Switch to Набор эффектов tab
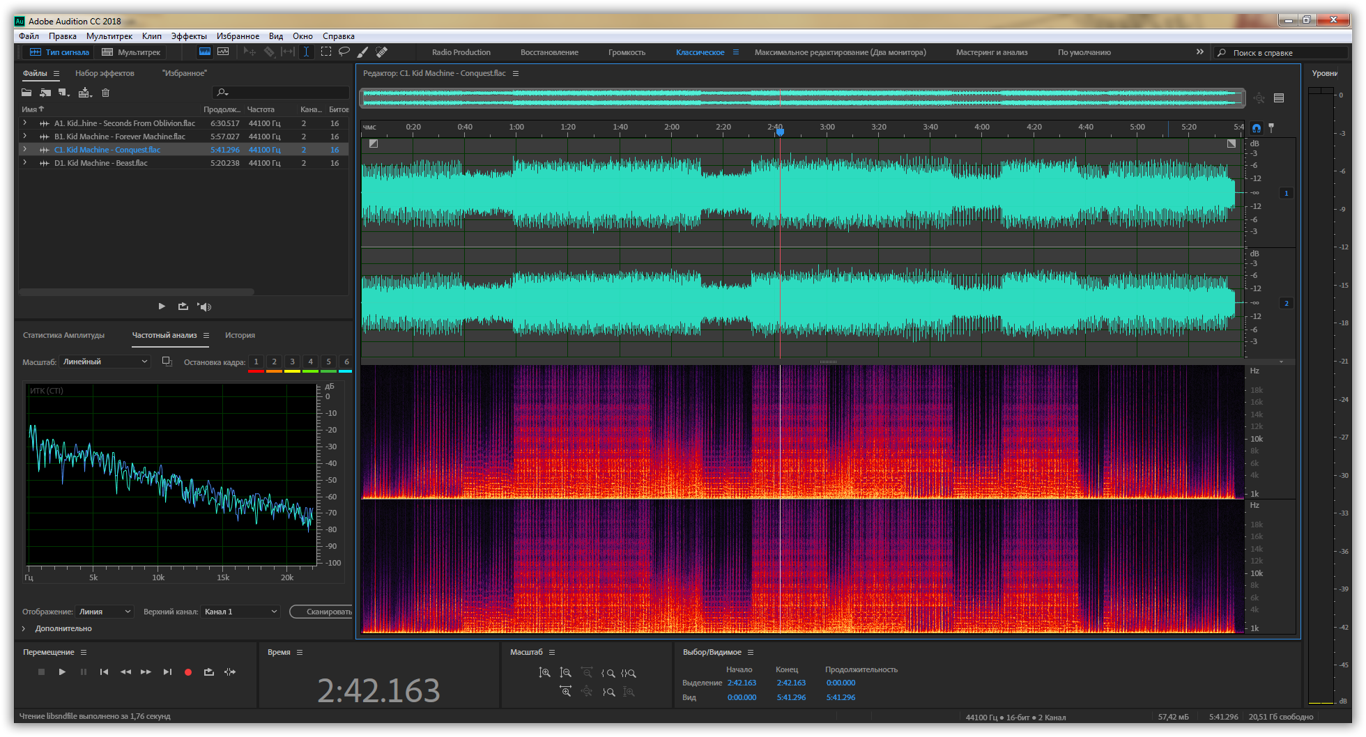1366x737 pixels. 105,73
